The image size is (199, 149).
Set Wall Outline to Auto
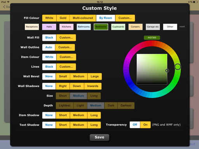pyautogui.click(x=49, y=47)
